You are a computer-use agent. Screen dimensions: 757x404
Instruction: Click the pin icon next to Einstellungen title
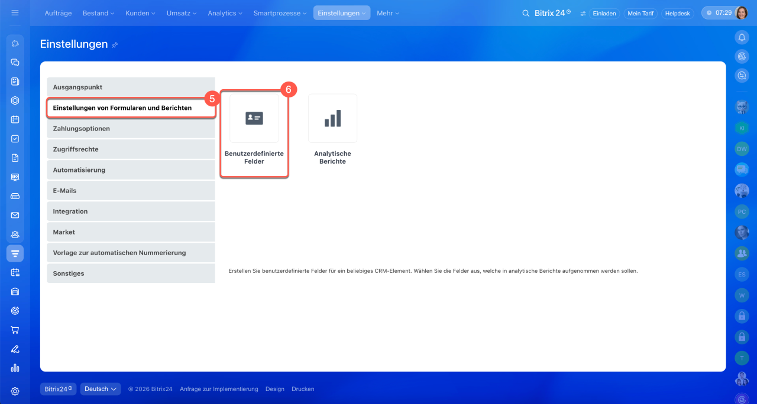click(x=115, y=45)
